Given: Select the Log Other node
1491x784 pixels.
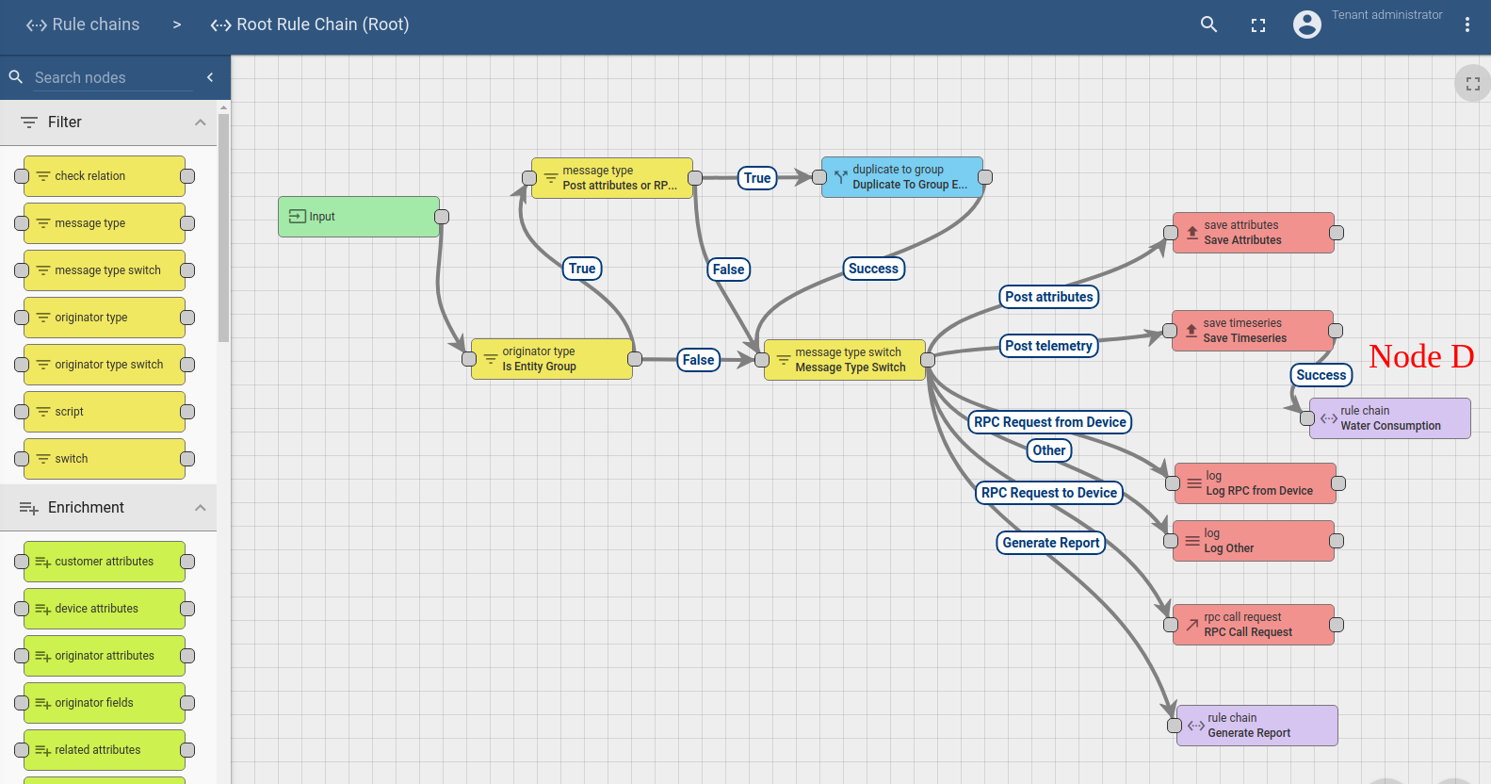Looking at the screenshot, I should (x=1254, y=541).
